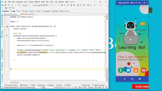Click the Save All toolbar icon
This screenshot has width=162, height=91.
click(x=5, y=5)
